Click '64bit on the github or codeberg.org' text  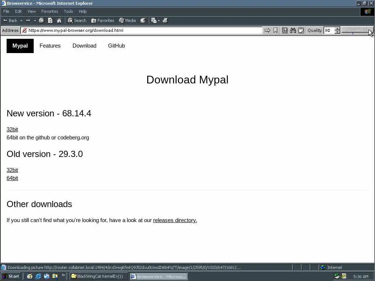tap(48, 138)
